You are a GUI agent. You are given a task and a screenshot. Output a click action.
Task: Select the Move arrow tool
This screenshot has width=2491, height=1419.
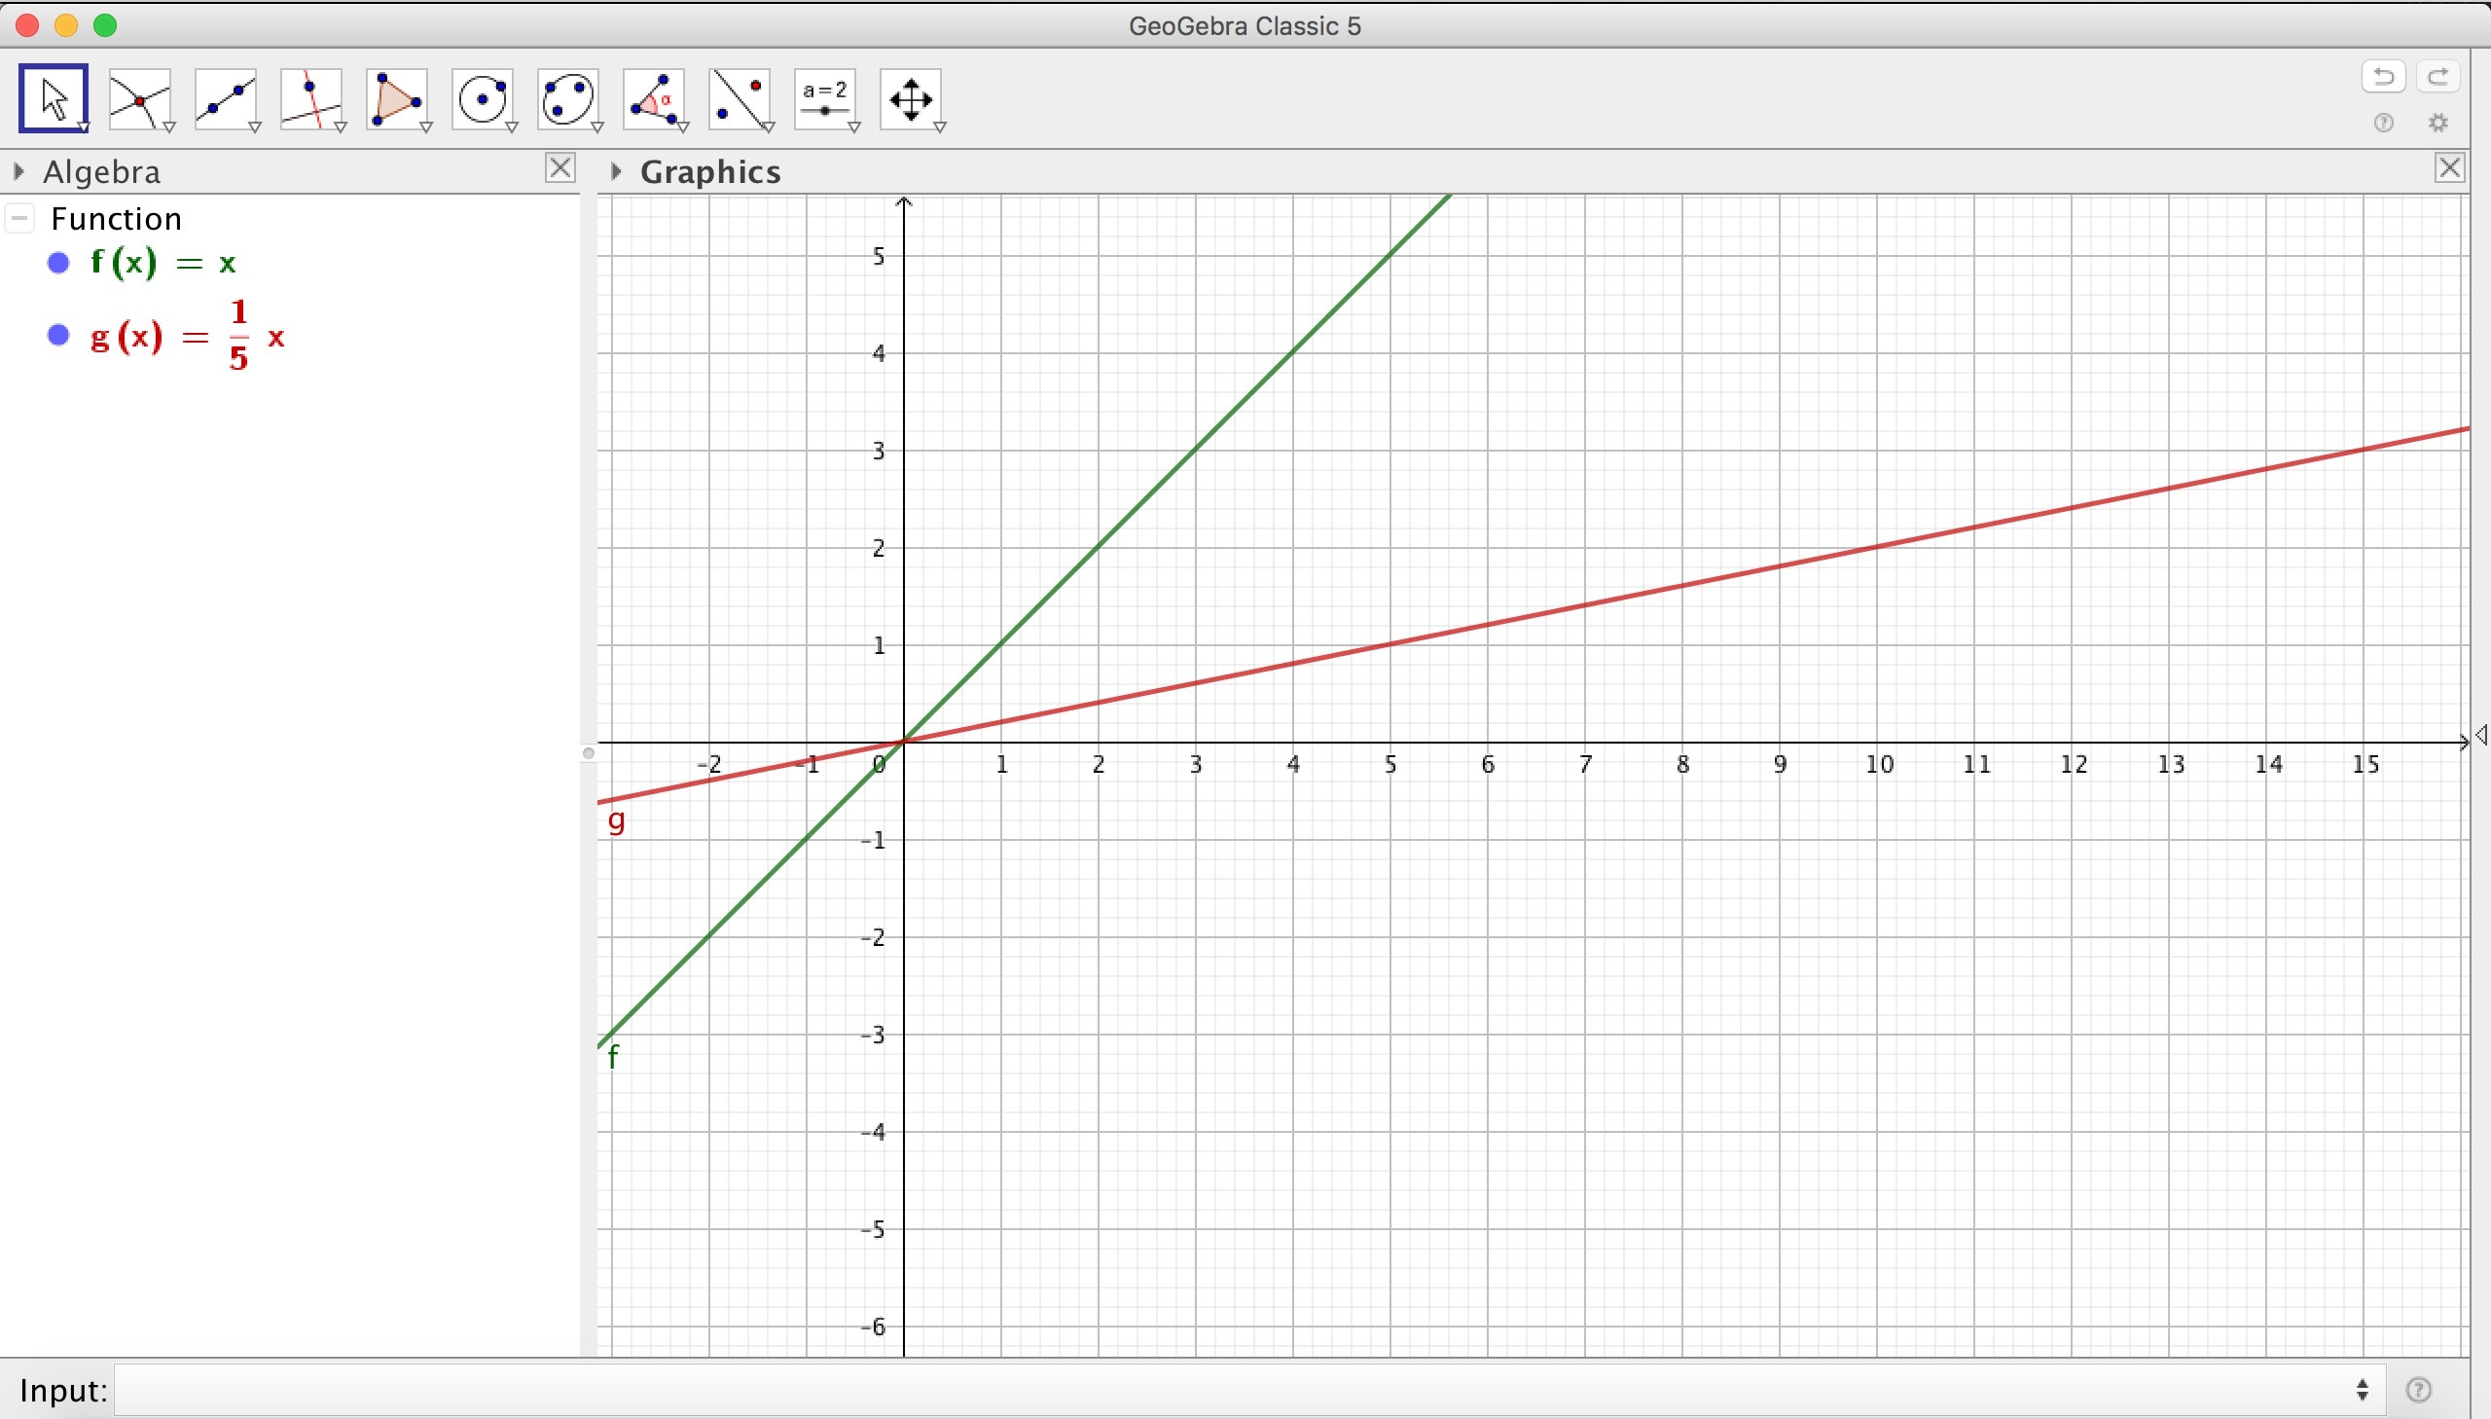click(53, 98)
